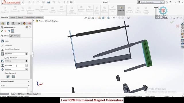Enable Flip dimension checkbox
The width and height of the screenshot is (184, 103).
click(5, 58)
